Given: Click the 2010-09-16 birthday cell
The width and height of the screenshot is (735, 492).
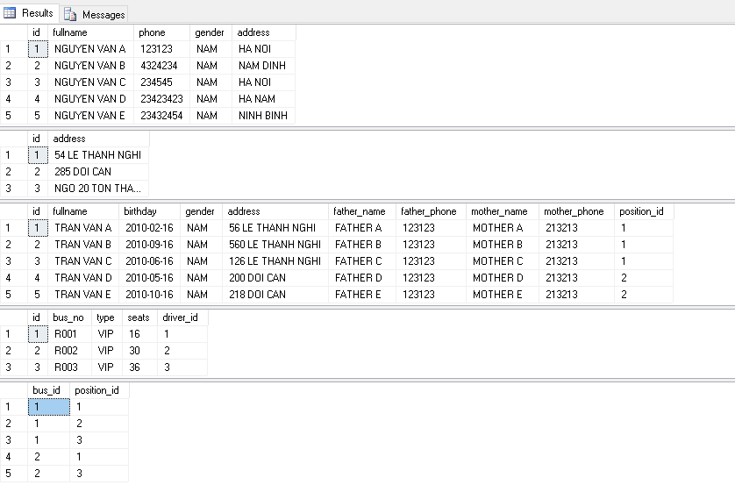Looking at the screenshot, I should pyautogui.click(x=148, y=245).
